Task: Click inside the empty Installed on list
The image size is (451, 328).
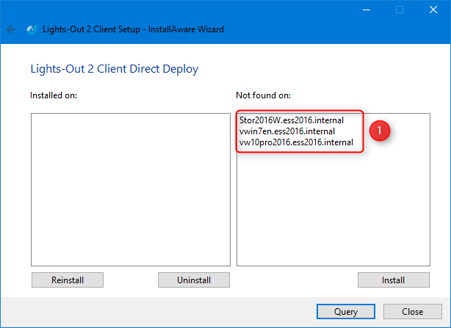Action: (131, 189)
